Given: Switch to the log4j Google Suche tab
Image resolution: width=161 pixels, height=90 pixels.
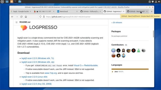Looking at the screenshot, I should [x=21, y=11].
